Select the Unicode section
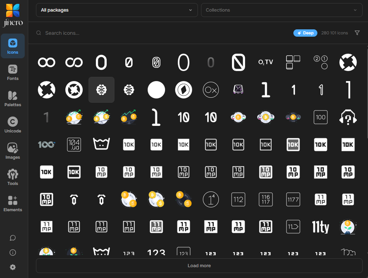The image size is (368, 278). 13,125
